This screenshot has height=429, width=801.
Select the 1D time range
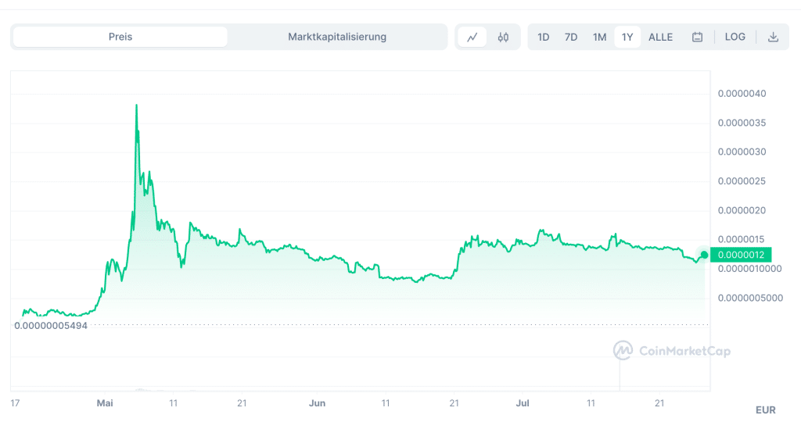click(544, 37)
